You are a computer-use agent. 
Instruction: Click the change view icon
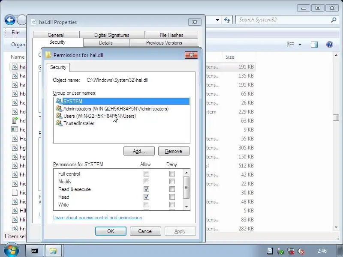(291, 45)
